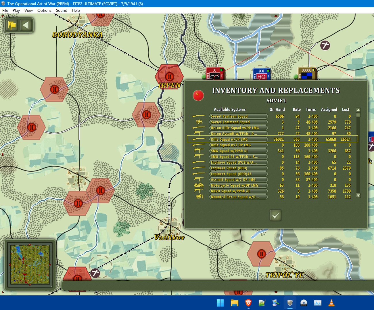Click the SMG icon beside Recon Assault w/PPSh

pos(199,133)
